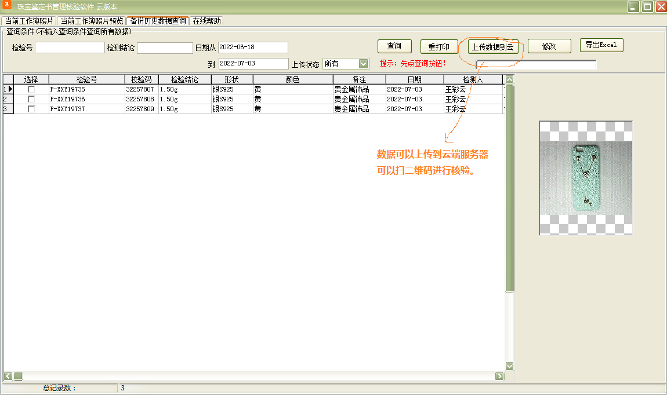Click the 形状 column header
The width and height of the screenshot is (667, 395).
point(232,79)
